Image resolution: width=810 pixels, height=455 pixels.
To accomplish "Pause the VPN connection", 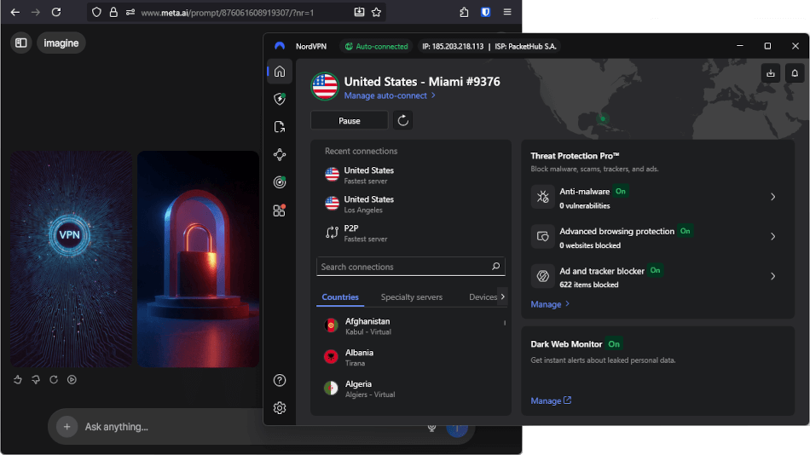I will point(350,121).
